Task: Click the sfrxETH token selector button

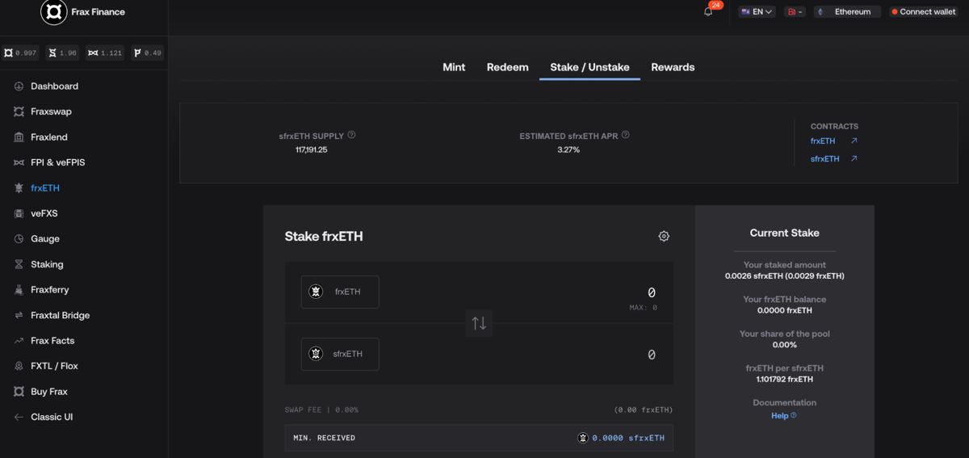Action: [340, 354]
